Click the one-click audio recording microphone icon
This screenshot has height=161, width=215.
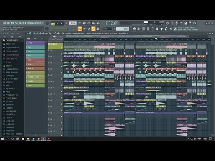176,23
